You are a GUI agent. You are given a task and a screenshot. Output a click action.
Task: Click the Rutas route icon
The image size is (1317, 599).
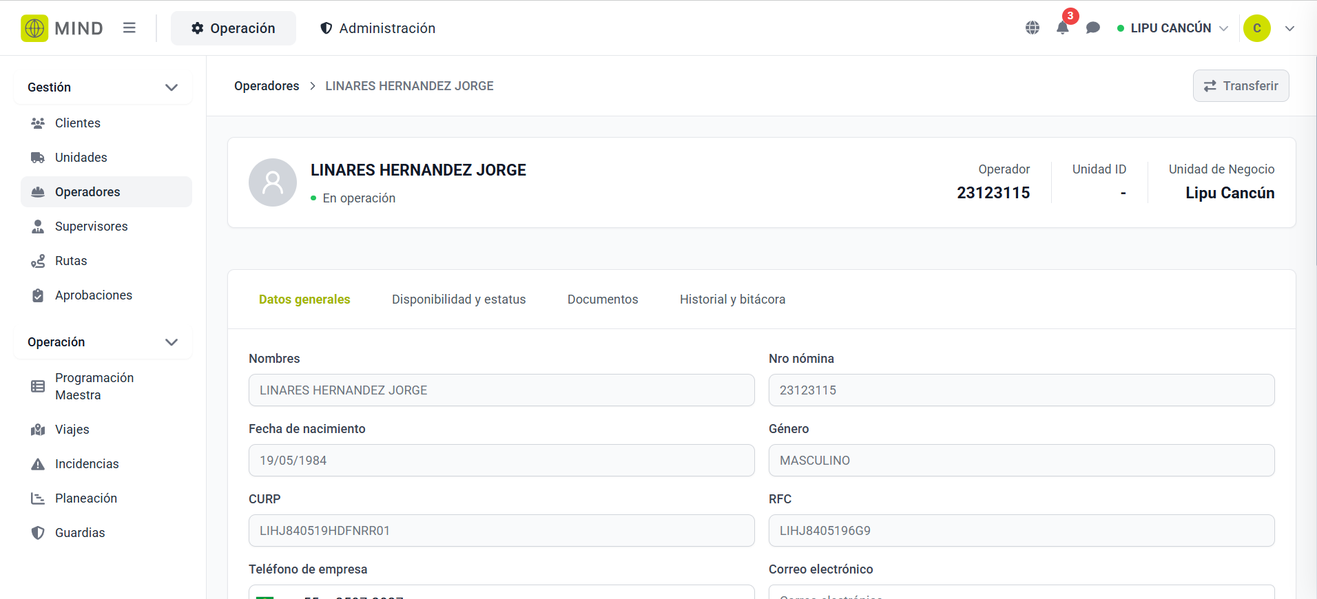click(38, 261)
